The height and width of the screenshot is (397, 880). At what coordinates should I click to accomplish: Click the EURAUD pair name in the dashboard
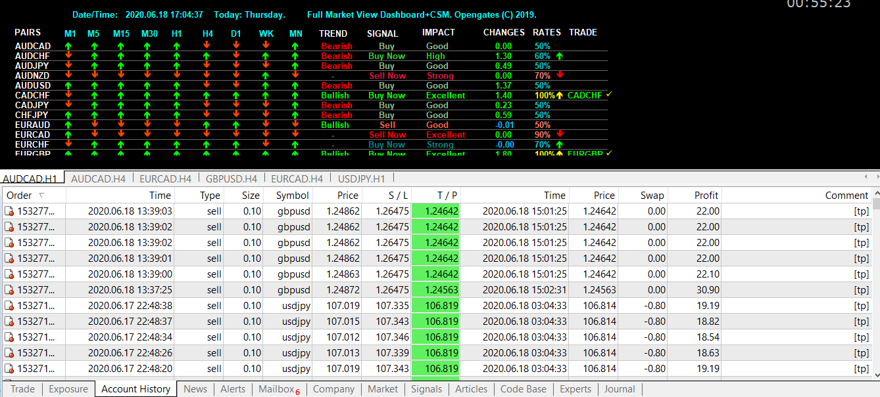[x=32, y=125]
